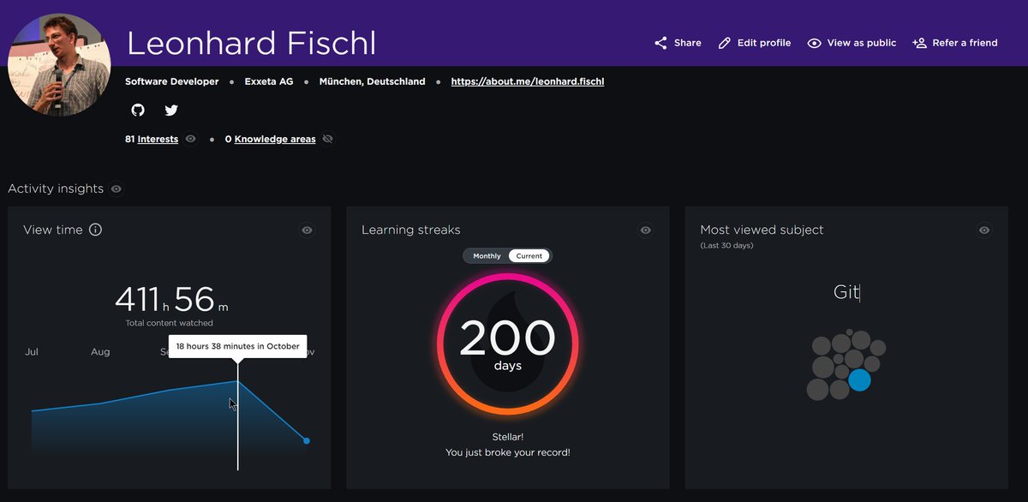Viewport: 1028px width, 502px height.
Task: Click the 200 days streak ring
Action: click(508, 344)
